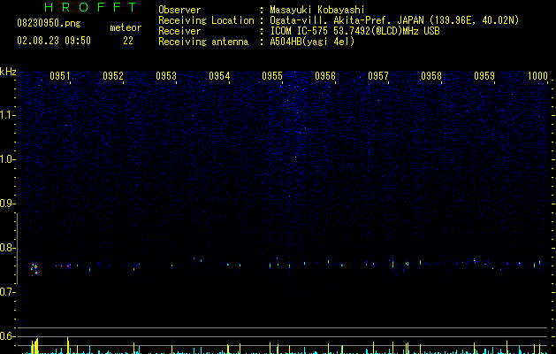Click the 0955 time marker
The image size is (556, 354).
[x=272, y=76]
